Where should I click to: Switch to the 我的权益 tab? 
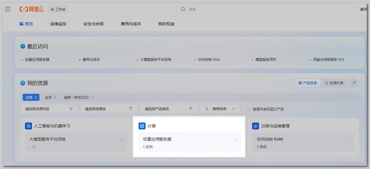(166, 24)
